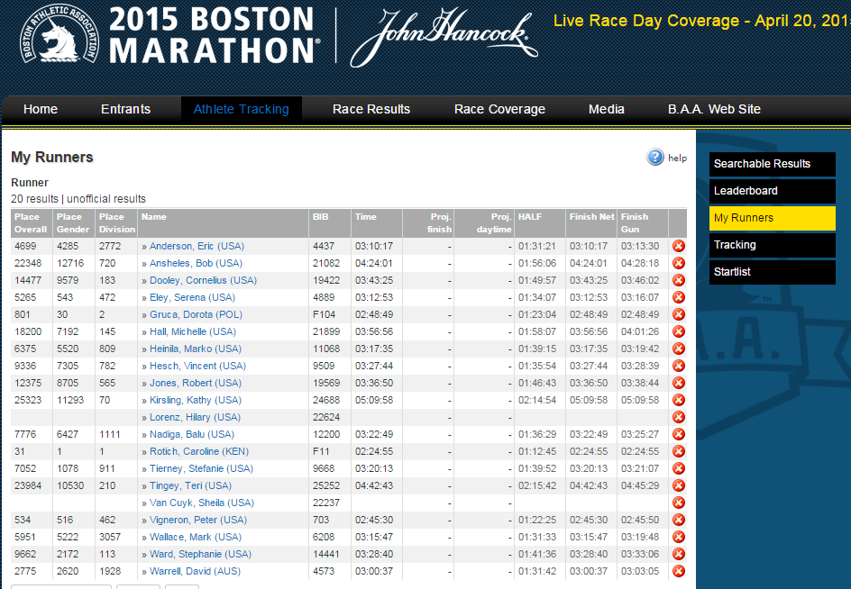Image resolution: width=851 pixels, height=589 pixels.
Task: Remove Gruca, Dorota with red X icon
Action: coord(679,314)
